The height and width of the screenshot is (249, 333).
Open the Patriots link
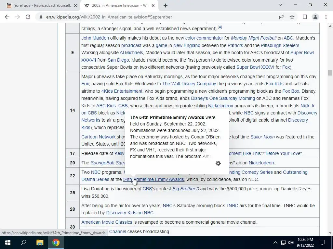pos(235,45)
